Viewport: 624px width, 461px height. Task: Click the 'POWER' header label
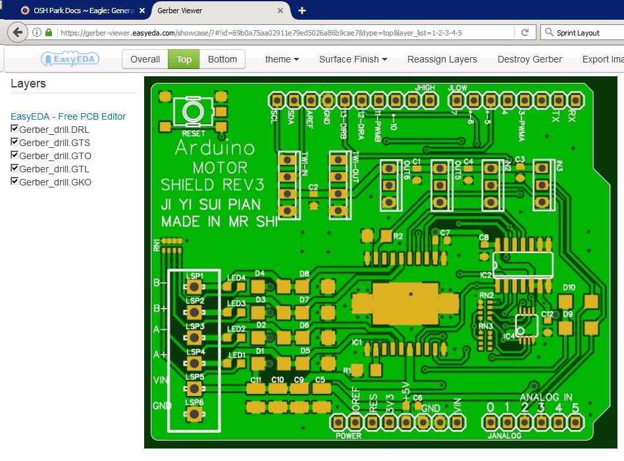348,436
